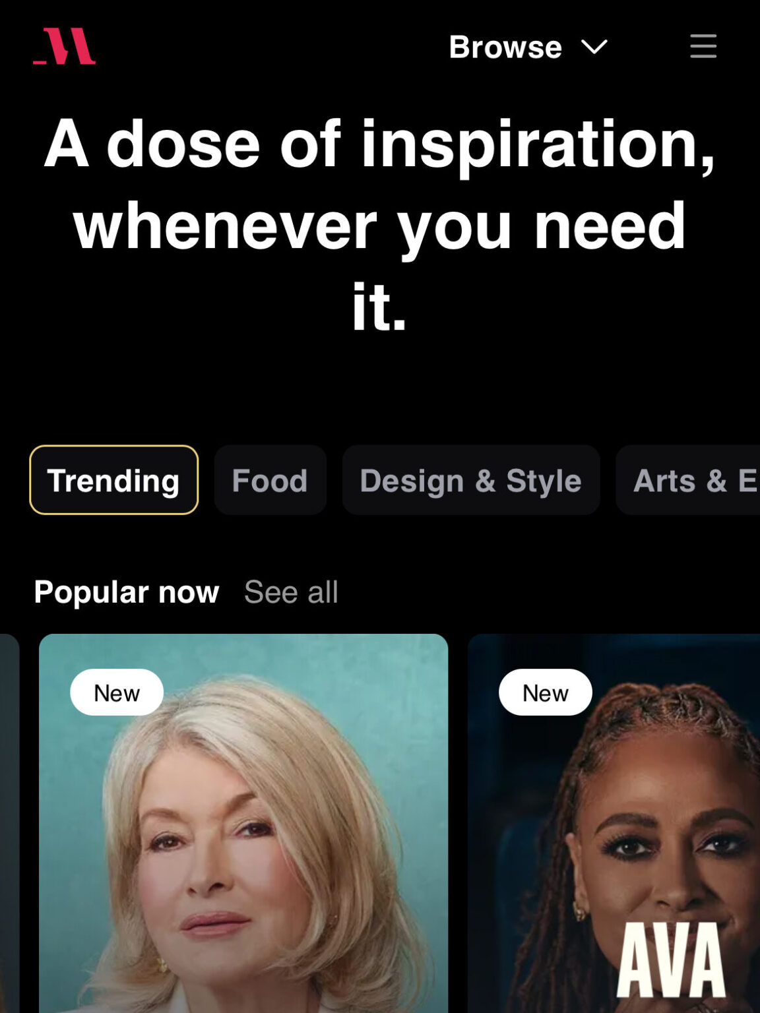Click the gold earring on Ava's portrait

pos(580,911)
